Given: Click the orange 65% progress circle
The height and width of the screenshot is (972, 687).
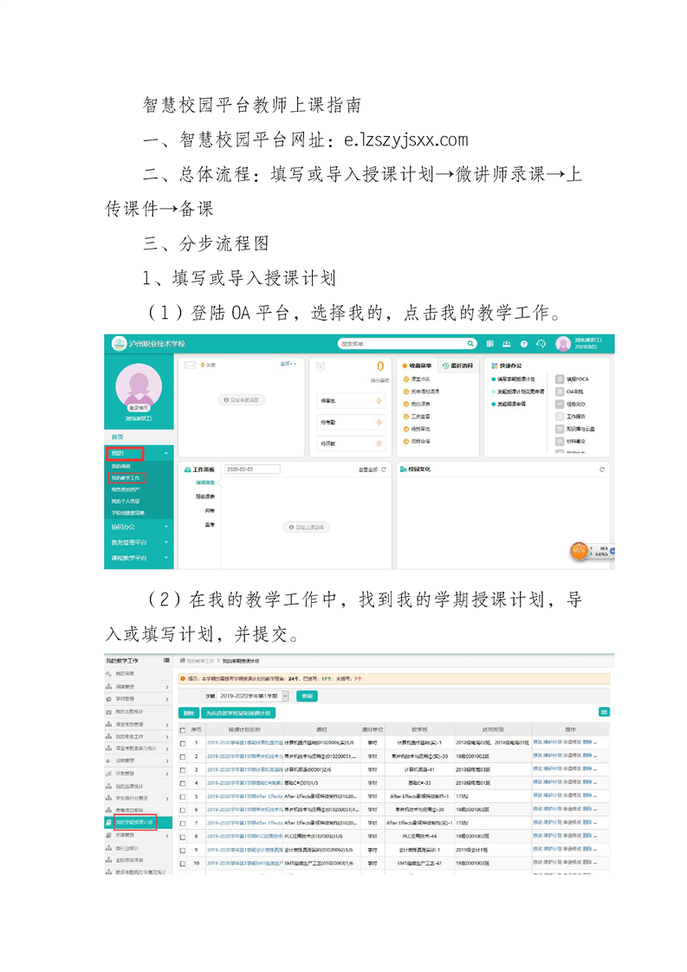Looking at the screenshot, I should (x=579, y=550).
